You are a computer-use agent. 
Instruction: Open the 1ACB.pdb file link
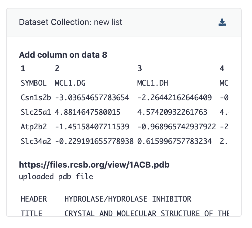(95, 165)
